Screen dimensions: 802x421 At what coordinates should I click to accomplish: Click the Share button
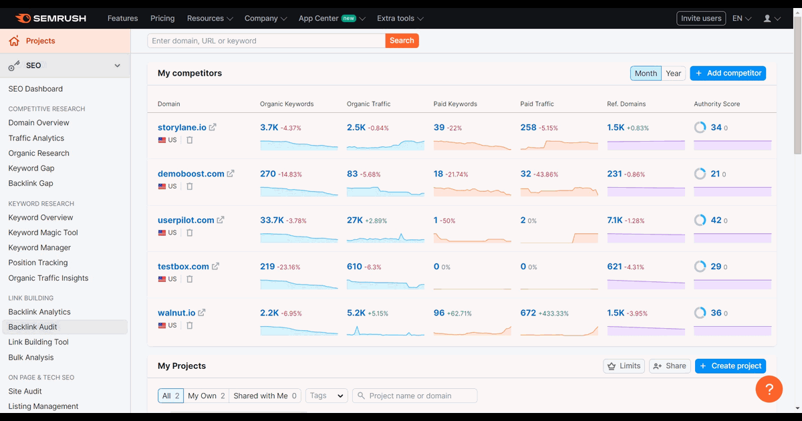[x=670, y=366]
